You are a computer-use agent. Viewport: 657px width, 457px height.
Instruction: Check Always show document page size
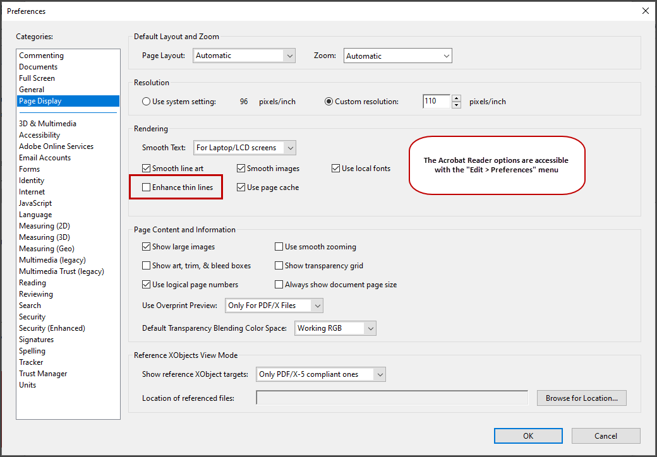point(279,285)
